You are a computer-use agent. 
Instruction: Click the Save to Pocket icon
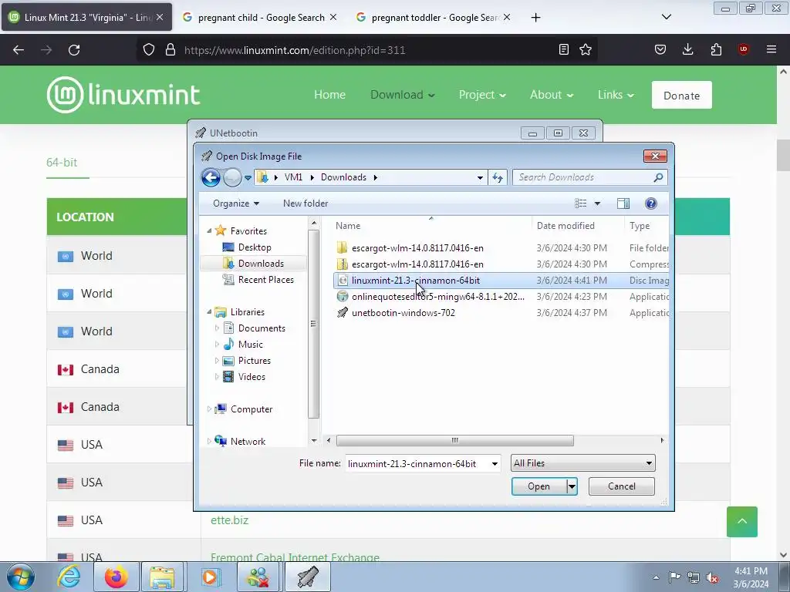tap(660, 49)
